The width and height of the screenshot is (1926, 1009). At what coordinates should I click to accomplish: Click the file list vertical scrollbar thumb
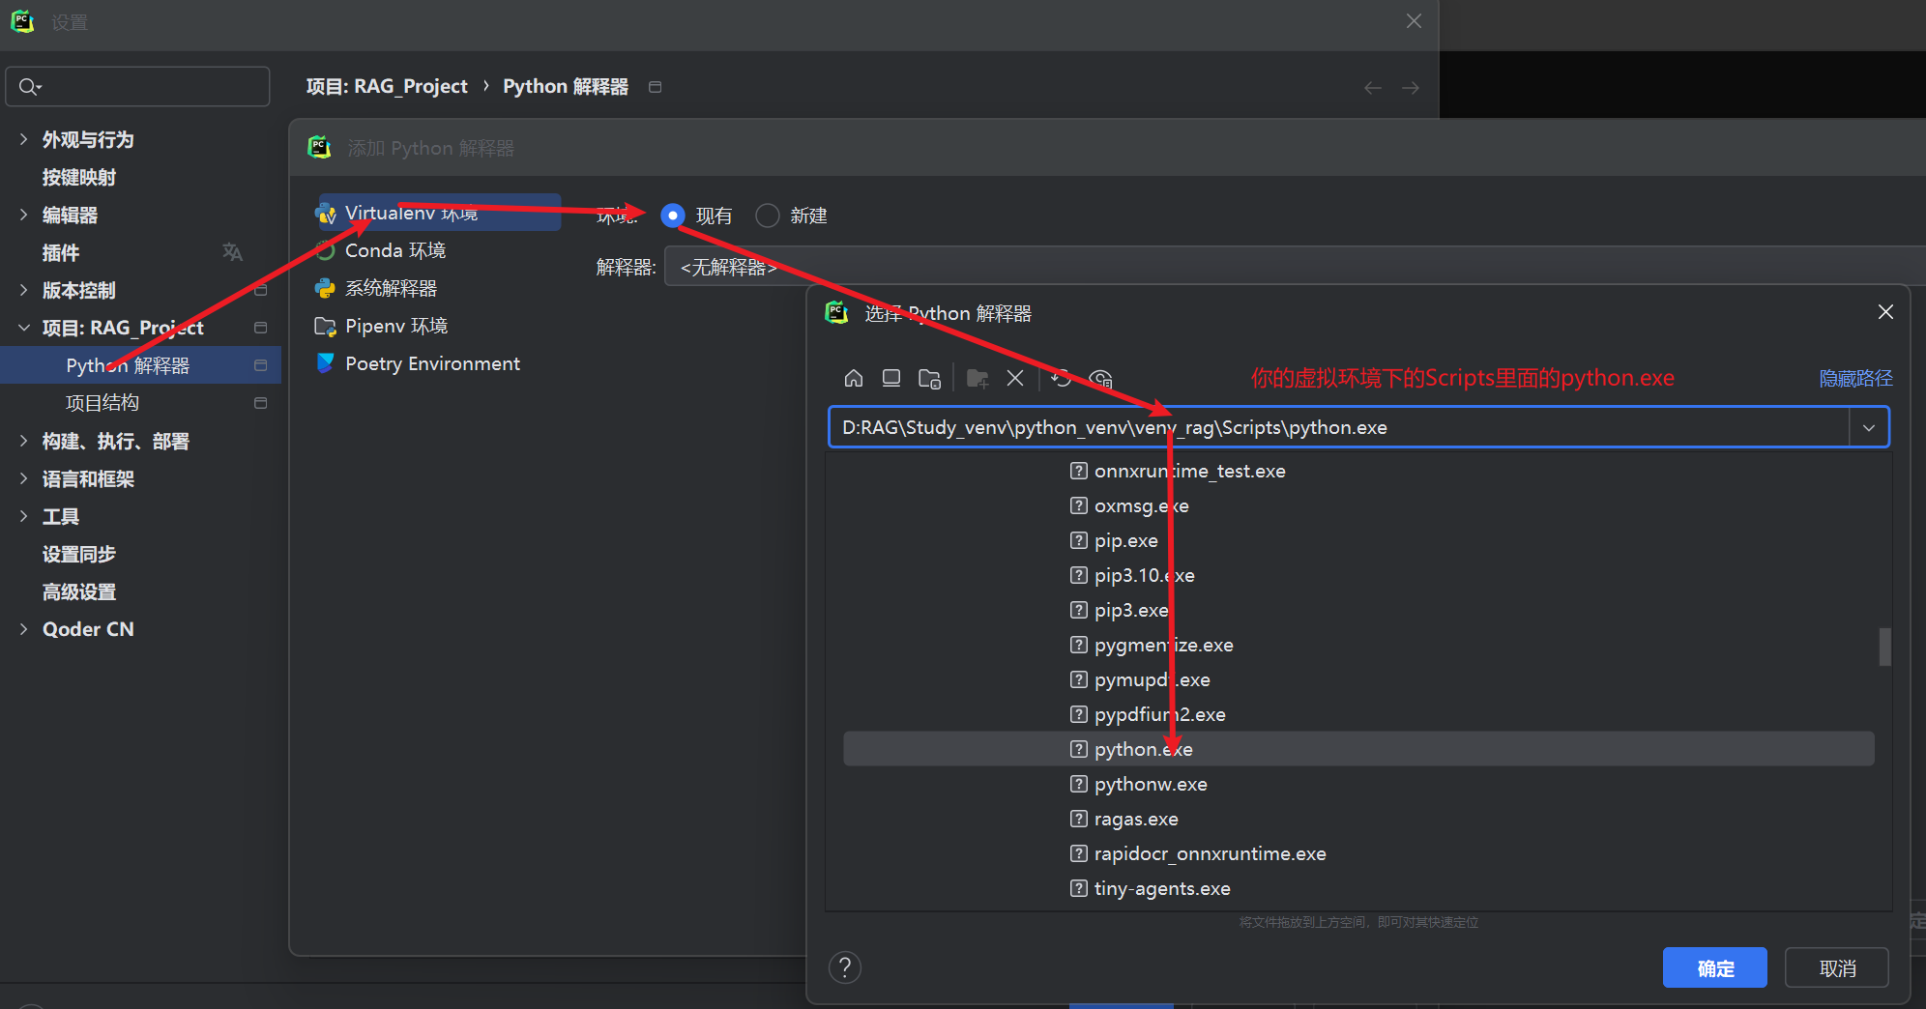[1884, 647]
